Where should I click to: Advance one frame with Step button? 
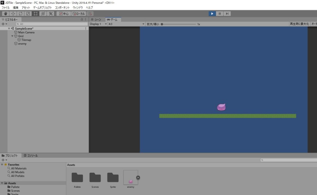pos(227,14)
